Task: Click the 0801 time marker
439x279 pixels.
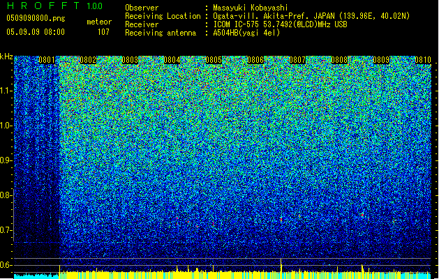Action: 47,60
